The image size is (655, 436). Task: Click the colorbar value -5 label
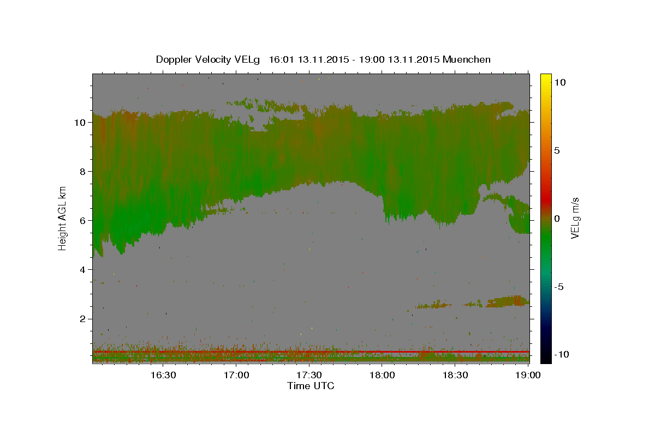558,287
